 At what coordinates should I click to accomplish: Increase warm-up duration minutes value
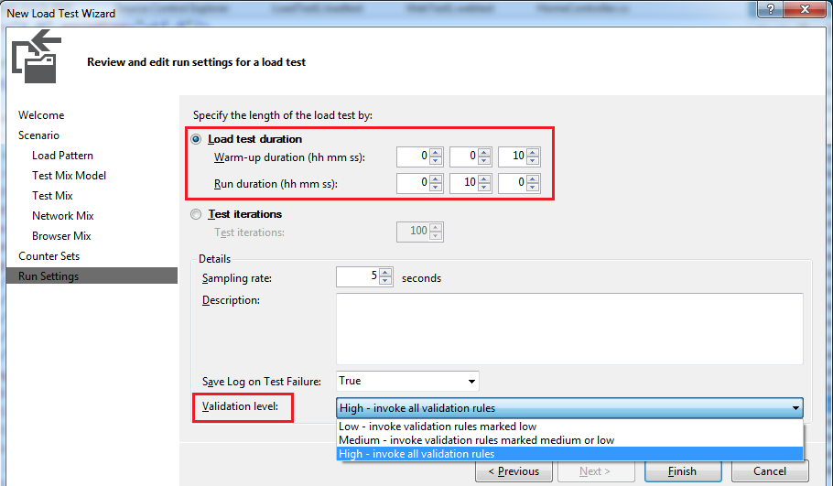coord(484,152)
